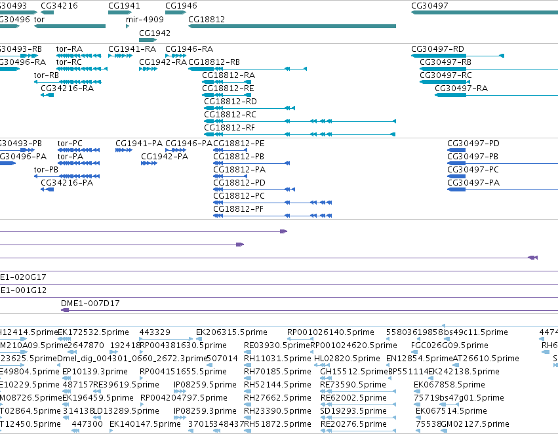The height and width of the screenshot is (434, 558).
Task: Select protein CG18812-PE label
Action: 239,144
